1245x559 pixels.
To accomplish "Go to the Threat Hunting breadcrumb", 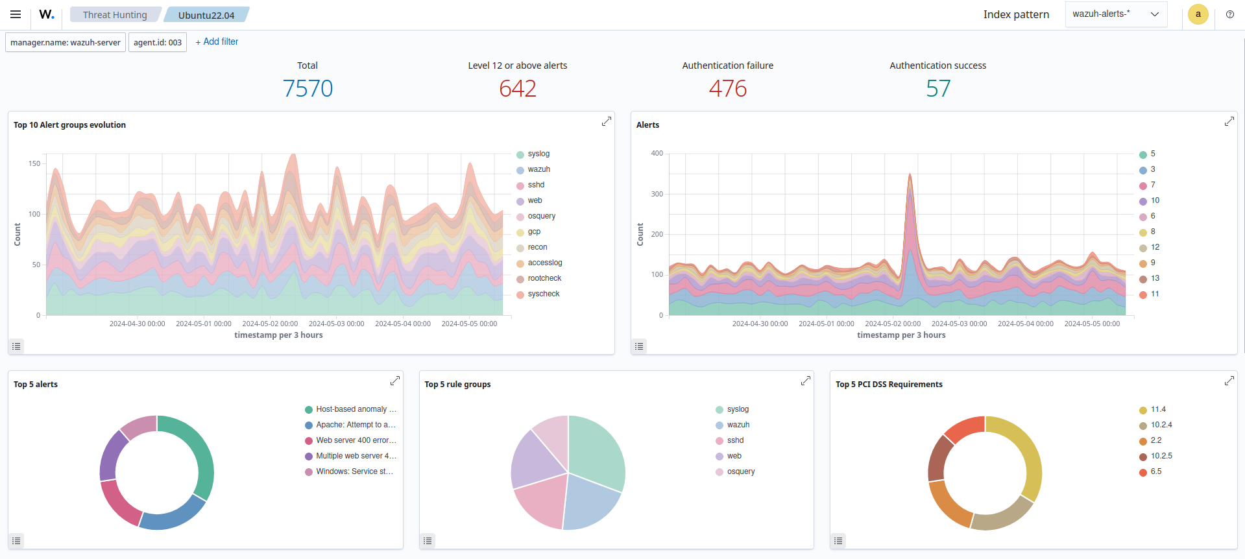I will 115,15.
